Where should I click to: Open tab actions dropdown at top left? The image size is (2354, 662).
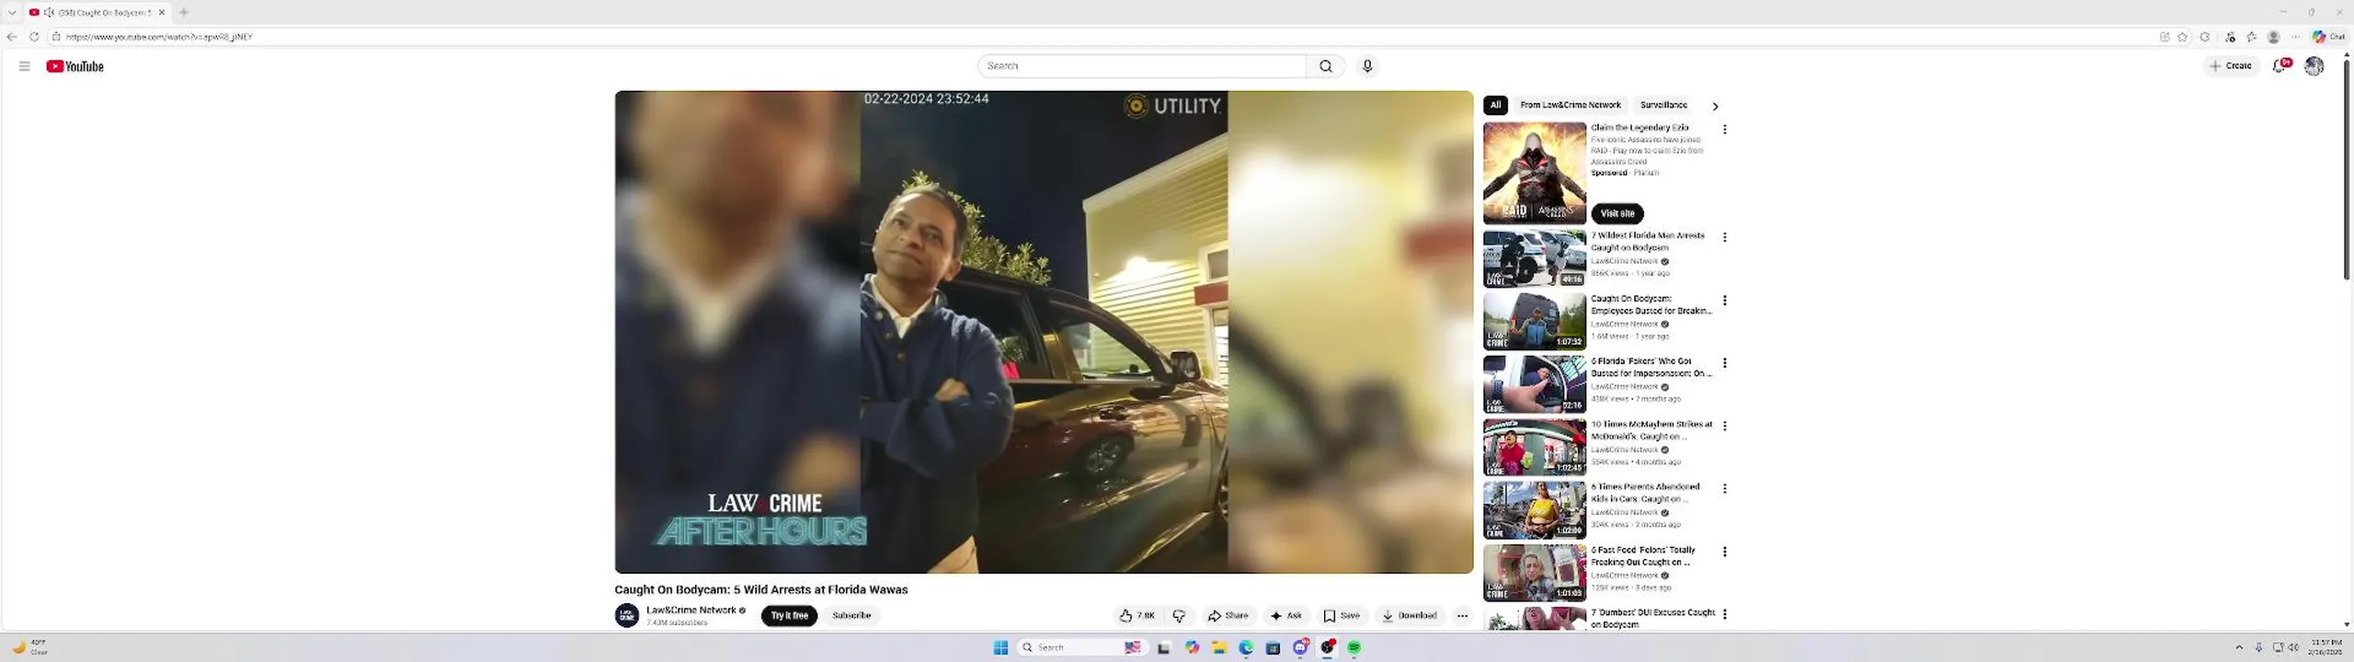pyautogui.click(x=12, y=12)
